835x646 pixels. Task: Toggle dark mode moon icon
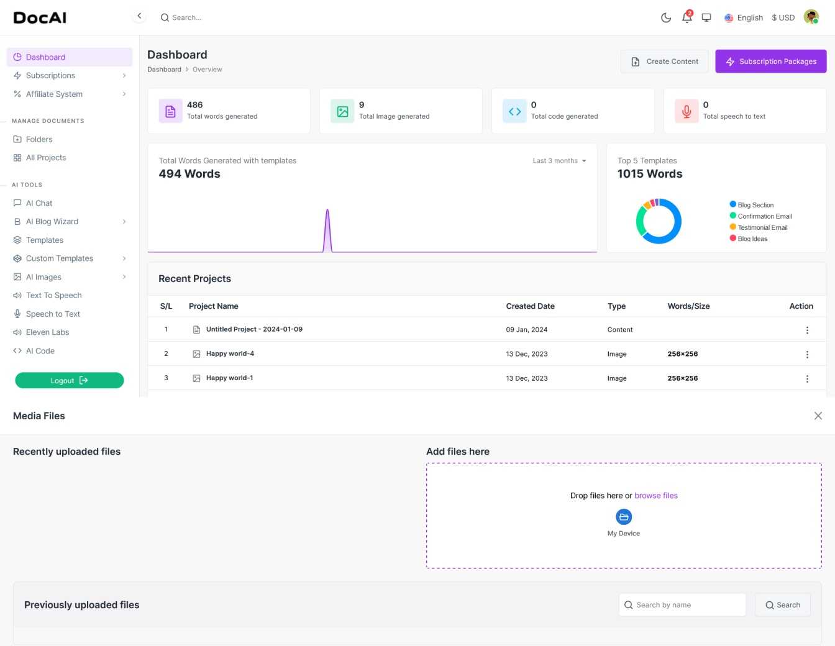(666, 17)
